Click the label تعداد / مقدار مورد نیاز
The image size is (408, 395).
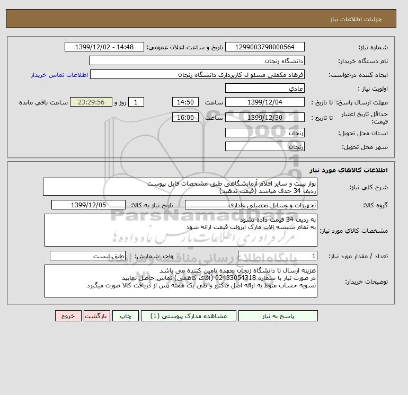click(358, 256)
